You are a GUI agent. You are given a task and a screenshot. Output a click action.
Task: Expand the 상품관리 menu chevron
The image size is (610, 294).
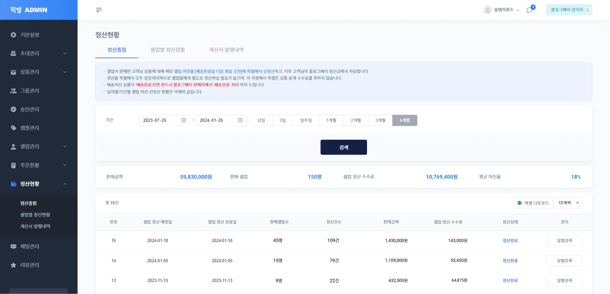click(65, 72)
